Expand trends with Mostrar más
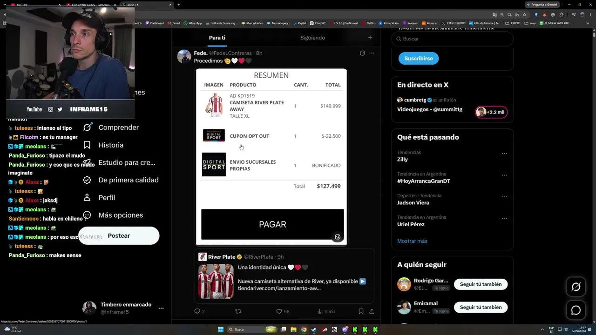 point(412,241)
